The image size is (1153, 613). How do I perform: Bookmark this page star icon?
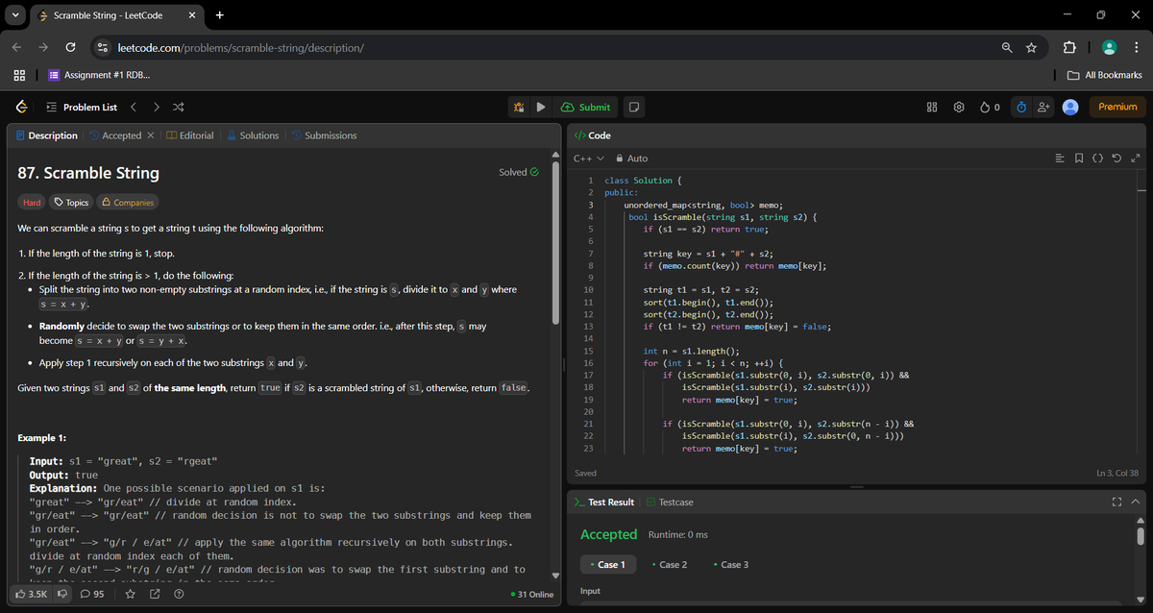tap(1031, 47)
